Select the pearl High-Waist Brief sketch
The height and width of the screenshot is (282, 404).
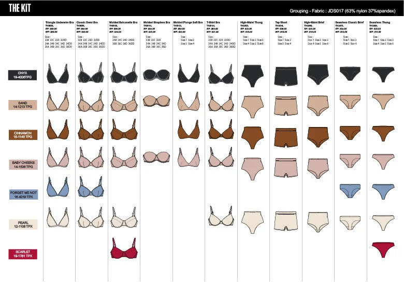tap(318, 222)
